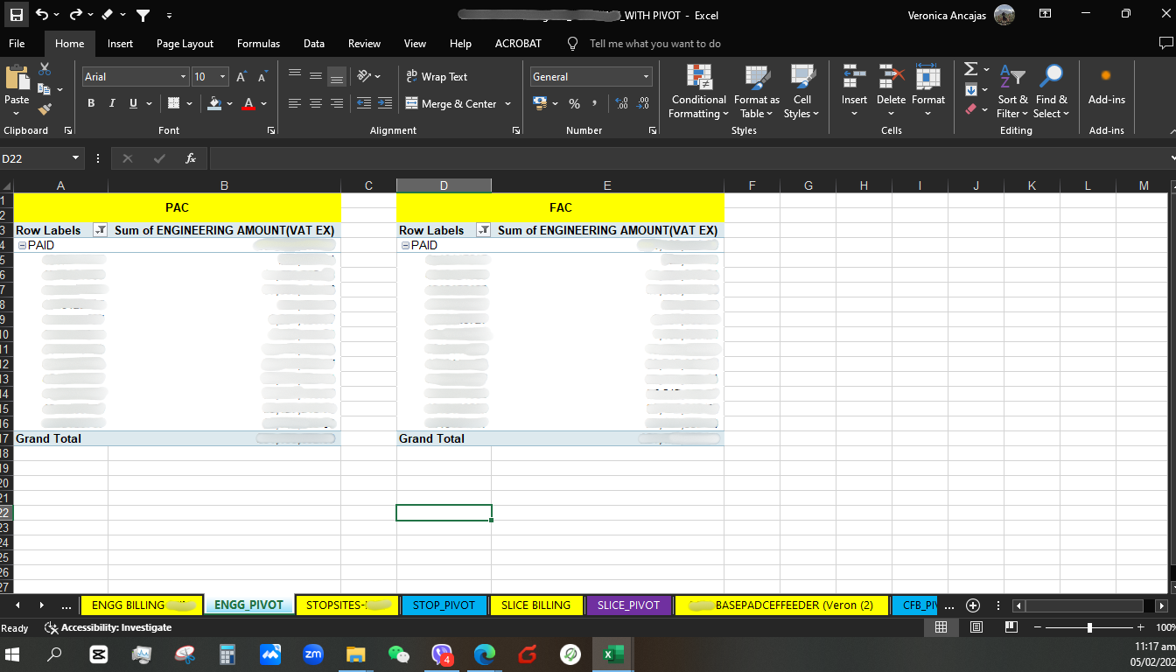Image resolution: width=1176 pixels, height=672 pixels.
Task: Undo the last action
Action: [x=43, y=15]
